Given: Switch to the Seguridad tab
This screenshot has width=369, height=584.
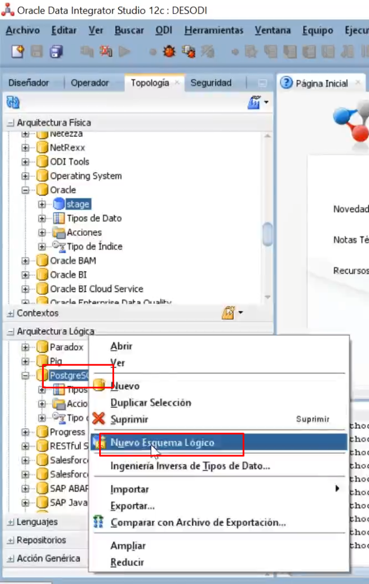Looking at the screenshot, I should click(211, 83).
